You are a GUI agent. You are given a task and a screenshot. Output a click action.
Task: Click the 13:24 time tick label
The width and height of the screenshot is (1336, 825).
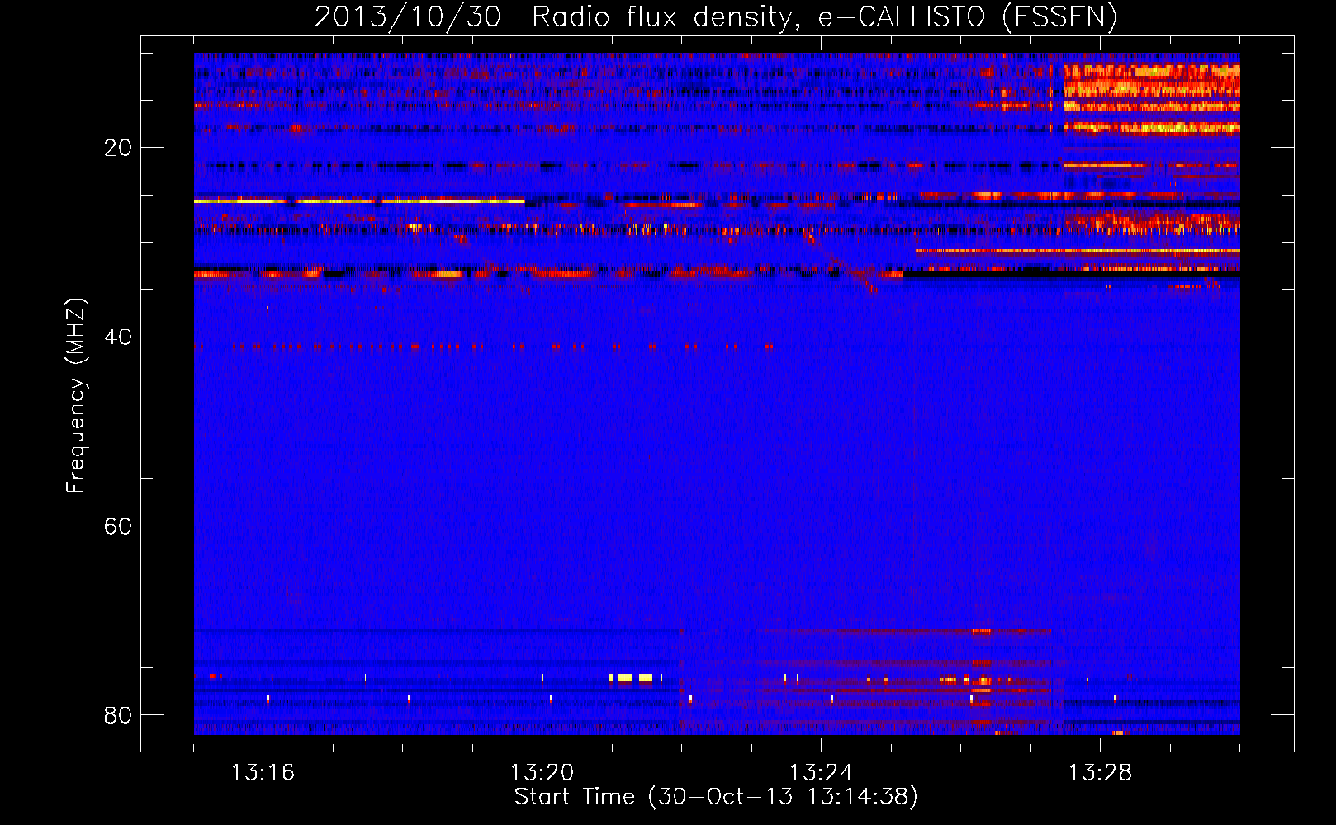click(821, 772)
